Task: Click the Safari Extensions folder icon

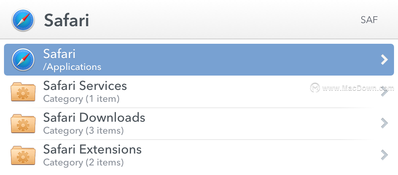Action: pyautogui.click(x=23, y=155)
